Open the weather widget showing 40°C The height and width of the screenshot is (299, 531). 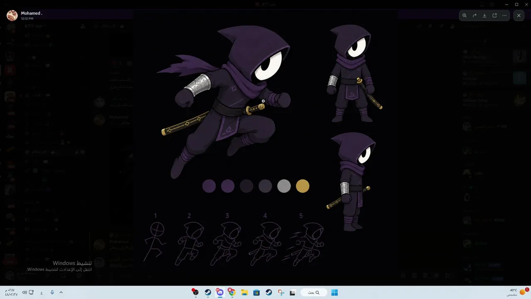518,292
